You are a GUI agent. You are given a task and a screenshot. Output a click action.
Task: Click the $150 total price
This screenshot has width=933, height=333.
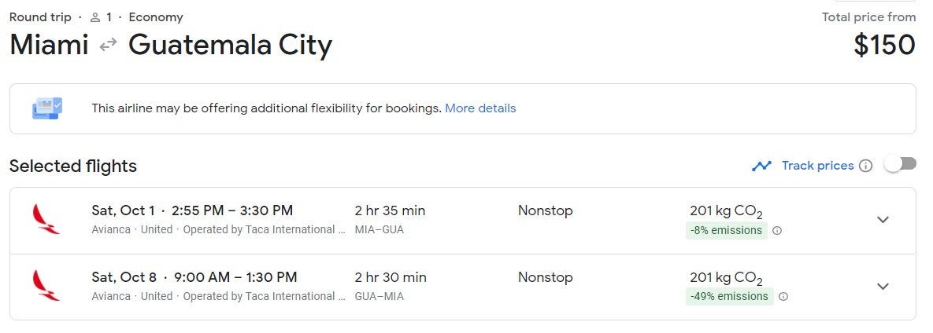click(884, 46)
